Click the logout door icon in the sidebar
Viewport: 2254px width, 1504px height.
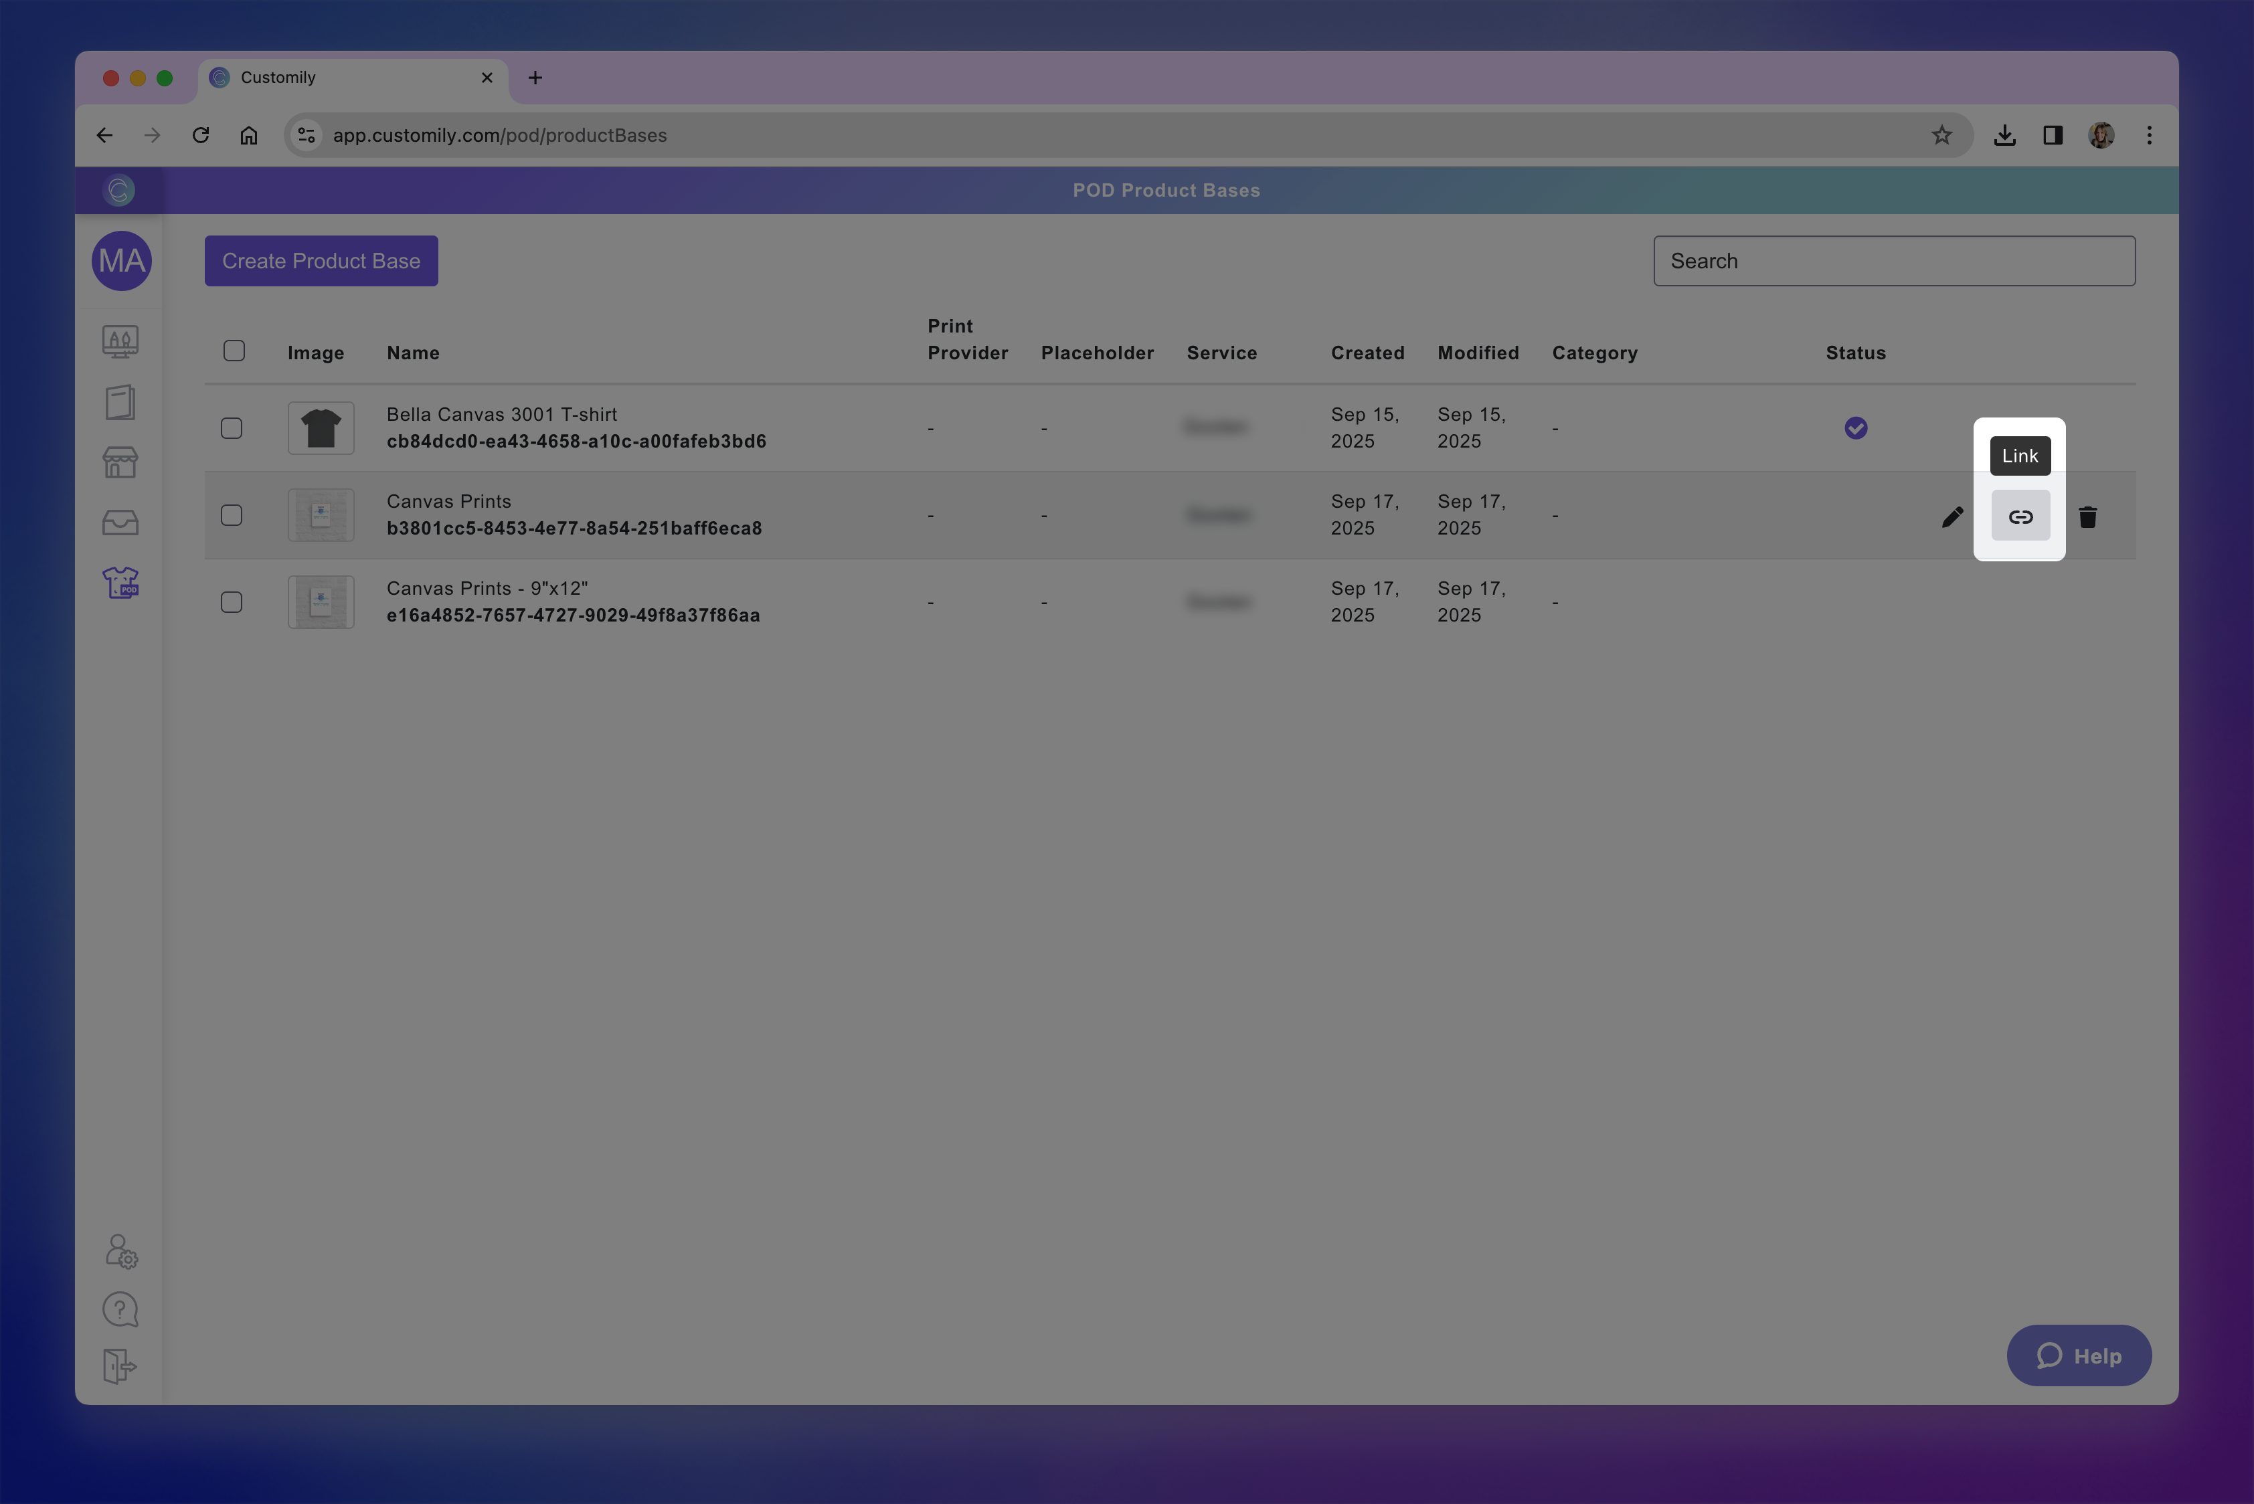tap(120, 1366)
